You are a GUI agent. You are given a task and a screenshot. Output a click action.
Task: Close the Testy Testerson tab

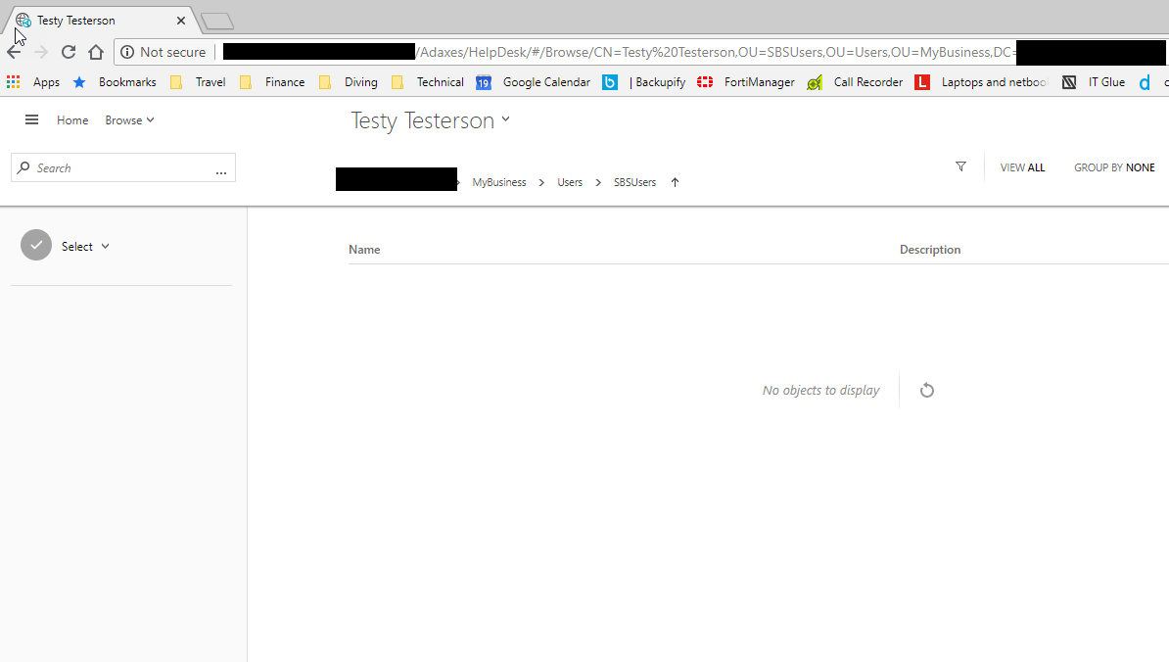180,21
